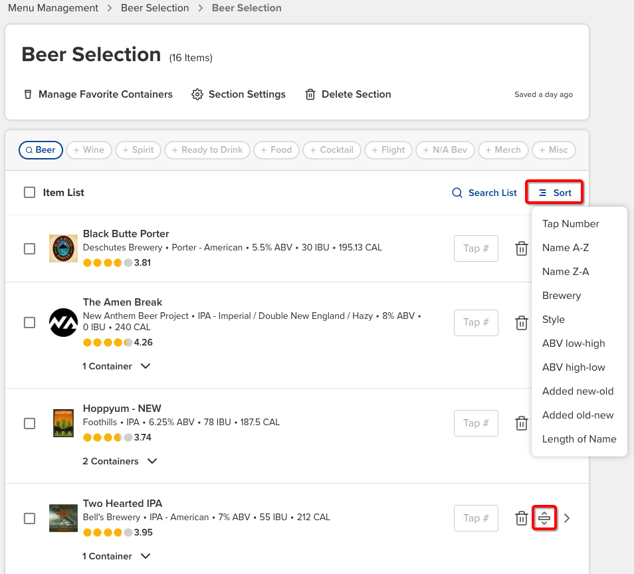Click the Tap # field for Black Butte Porter
634x574 pixels.
476,248
